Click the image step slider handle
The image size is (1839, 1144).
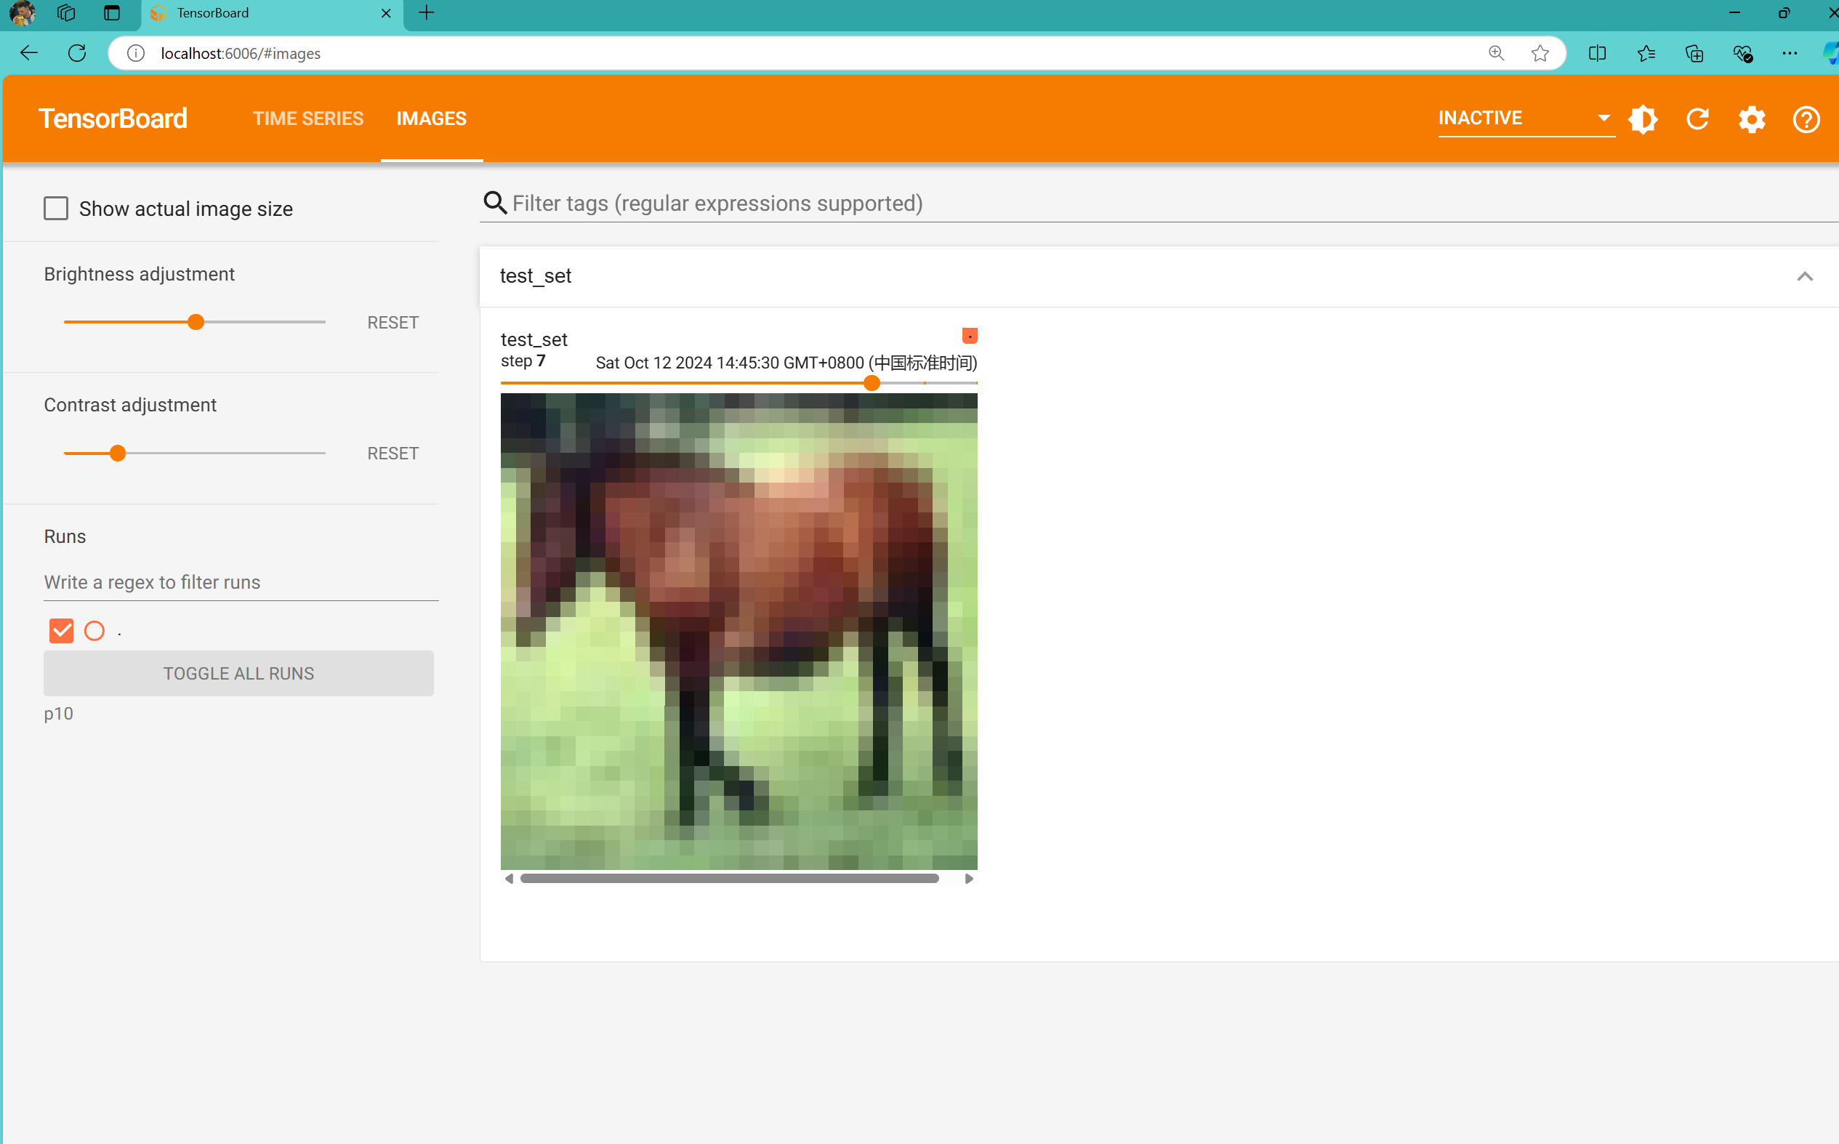click(x=872, y=383)
